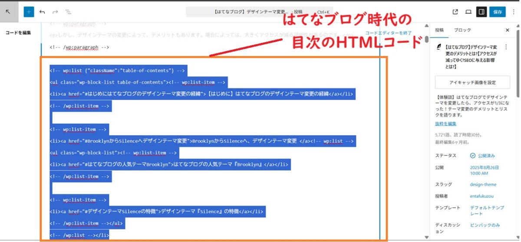Close the settings sidebar with the X
This screenshot has height=242, width=521.
507,30
